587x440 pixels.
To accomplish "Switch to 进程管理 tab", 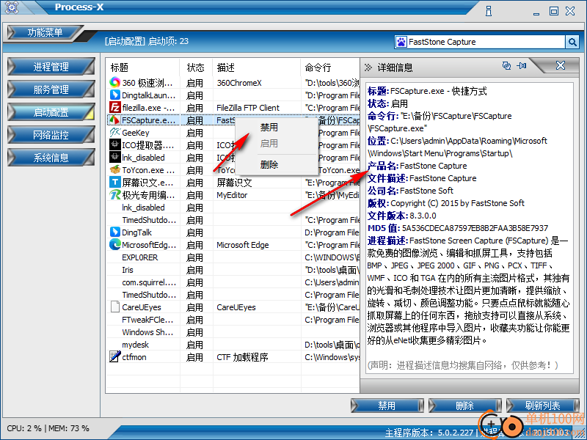I will coord(51,67).
